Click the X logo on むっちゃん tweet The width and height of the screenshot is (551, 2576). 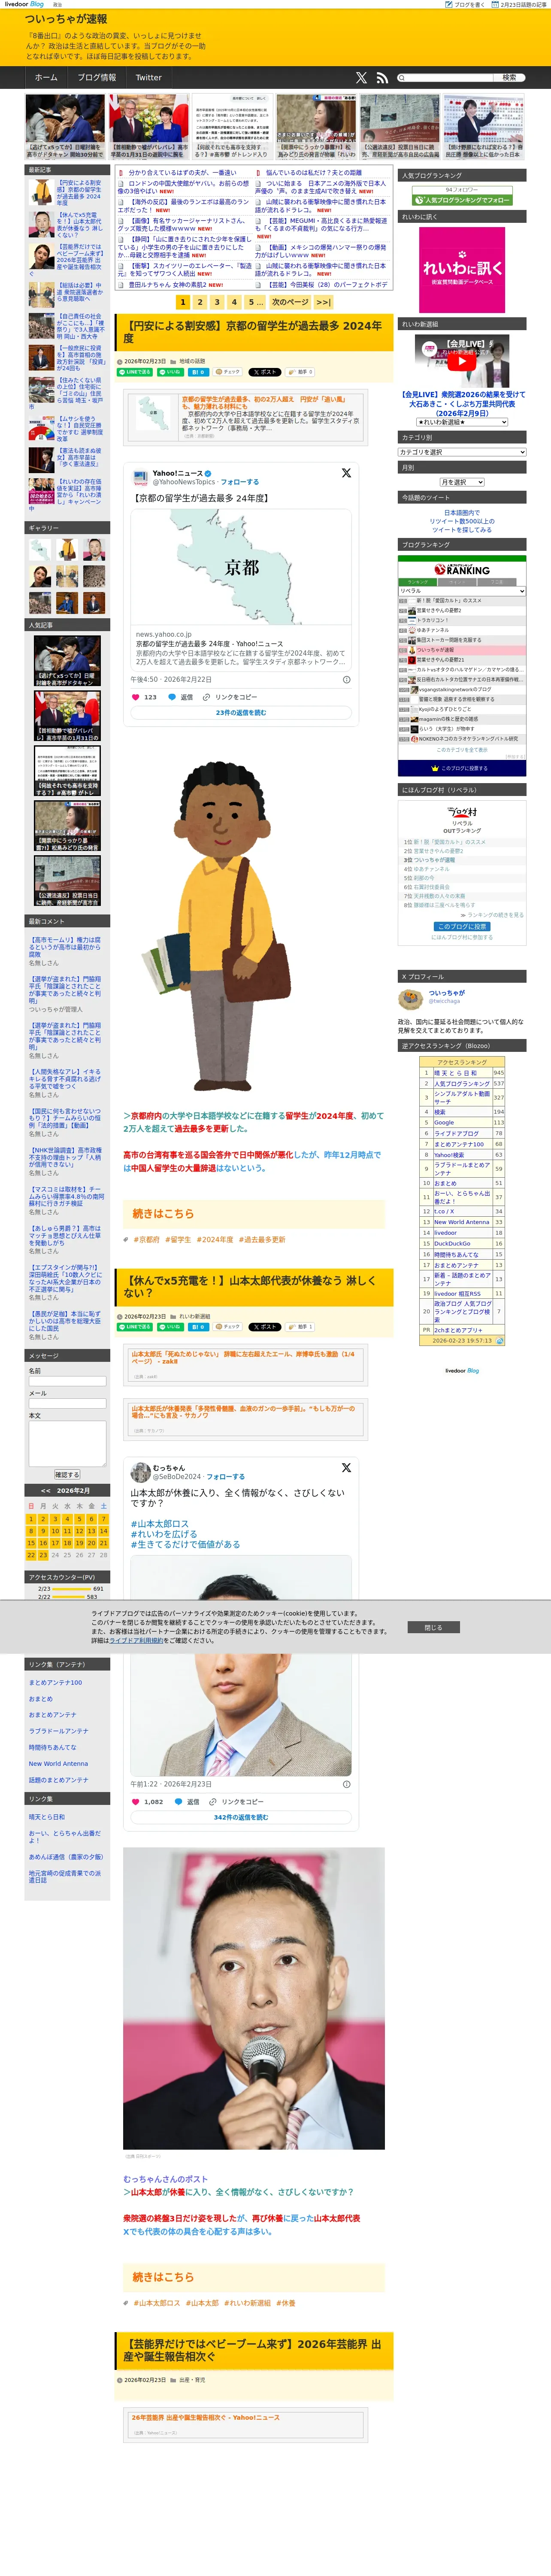click(x=346, y=1467)
